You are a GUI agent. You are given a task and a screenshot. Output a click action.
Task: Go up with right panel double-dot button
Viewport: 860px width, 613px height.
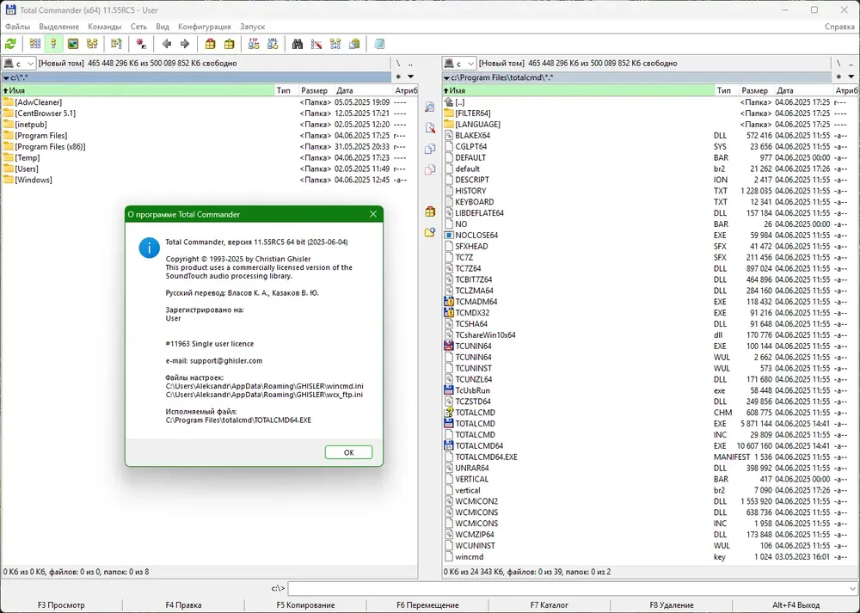pos(851,64)
